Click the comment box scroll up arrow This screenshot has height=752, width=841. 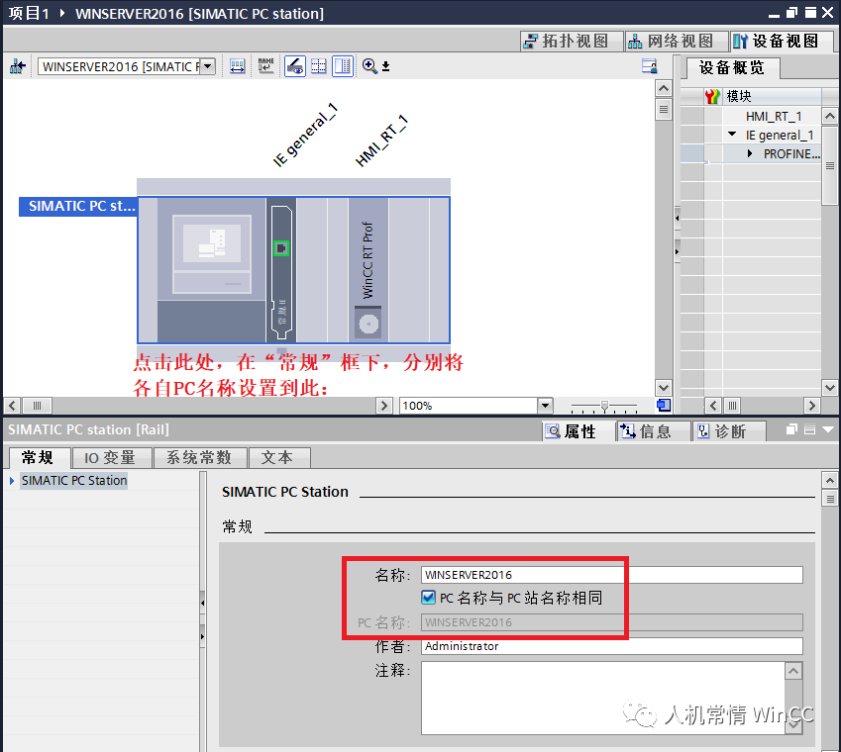[793, 671]
